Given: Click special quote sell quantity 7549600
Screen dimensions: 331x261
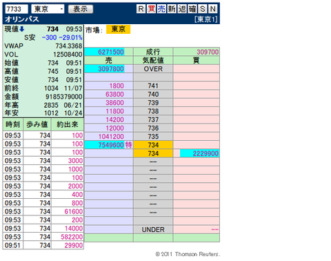Looking at the screenshot, I should point(111,145).
